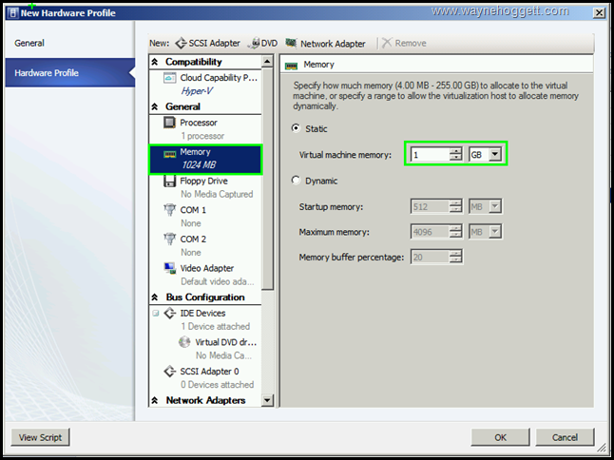The width and height of the screenshot is (614, 460).
Task: Click the hardware list scroll down arrow
Action: tap(267, 400)
